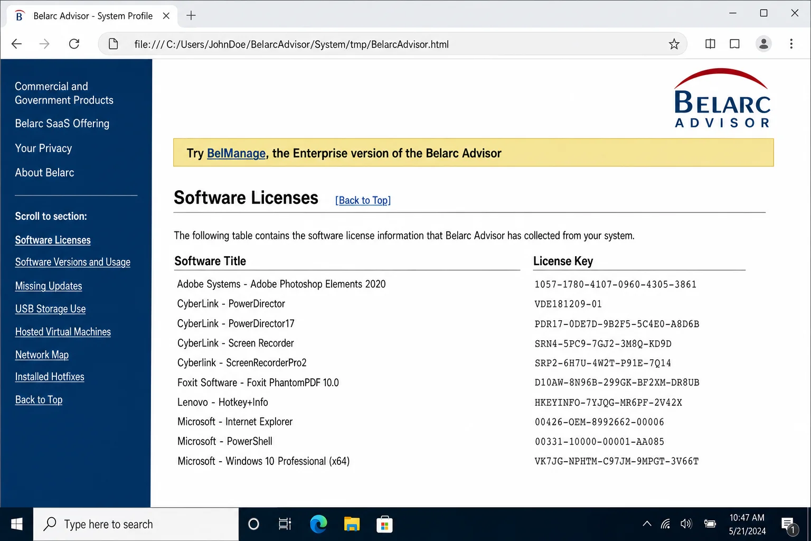Select the Belarc Advisor - System Profile tab
Viewport: 811px width, 541px height.
coord(92,16)
